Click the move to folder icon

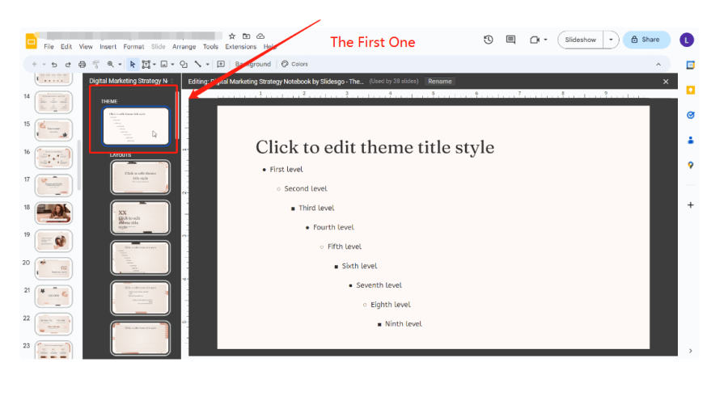pos(246,36)
